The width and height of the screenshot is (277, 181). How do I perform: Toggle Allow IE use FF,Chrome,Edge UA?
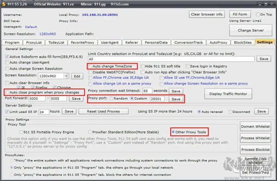(x=161, y=78)
